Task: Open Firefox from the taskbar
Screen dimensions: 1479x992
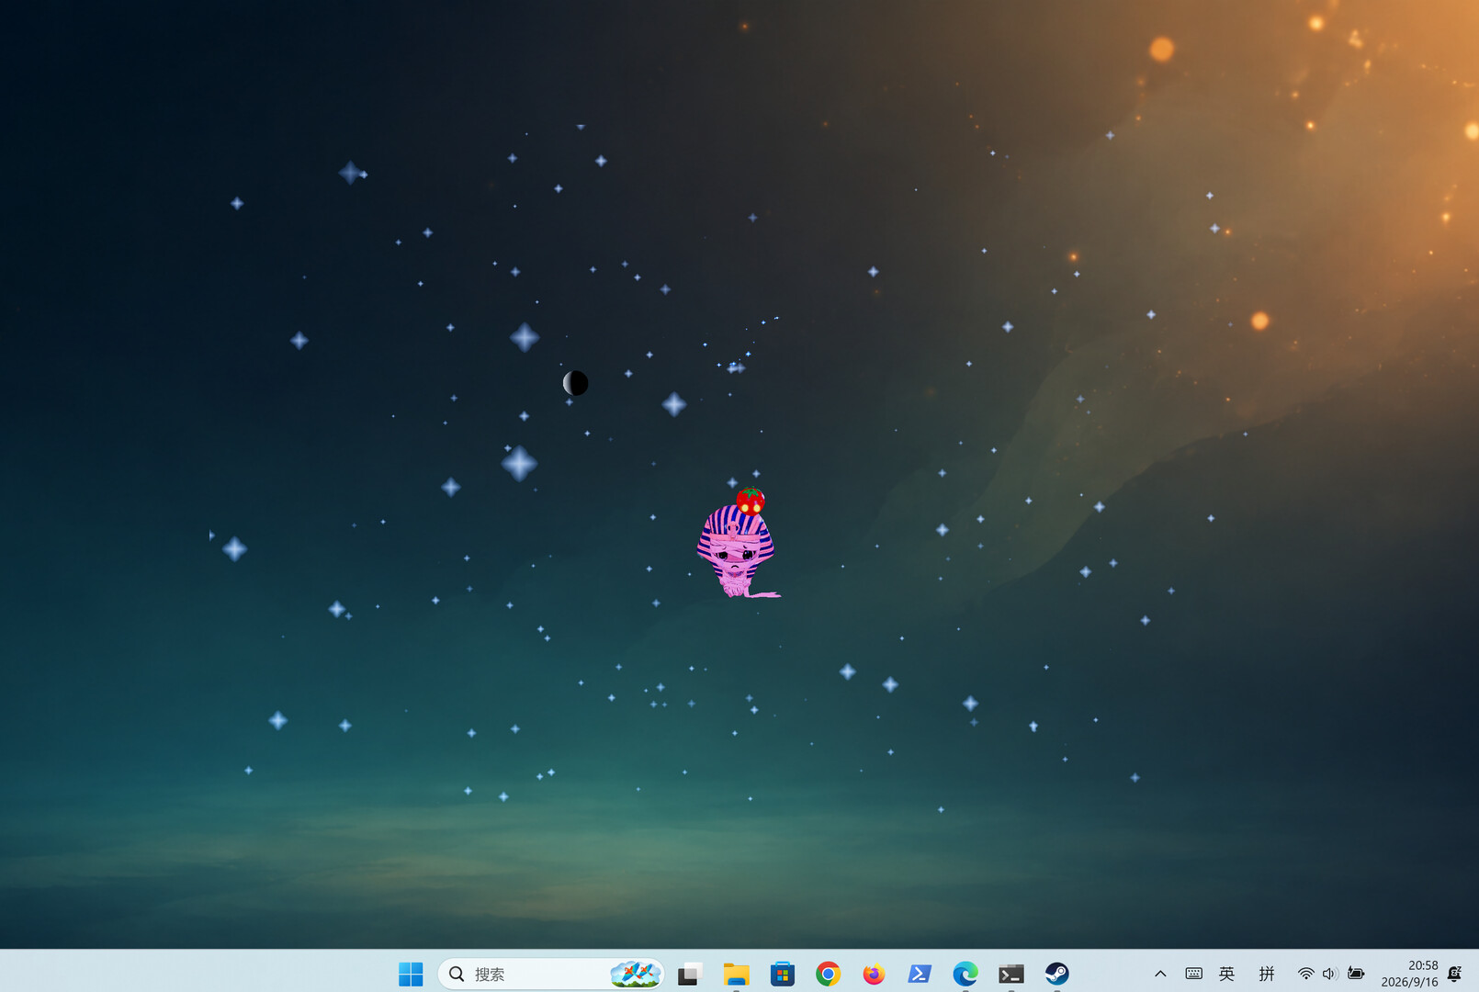Action: pos(874,974)
